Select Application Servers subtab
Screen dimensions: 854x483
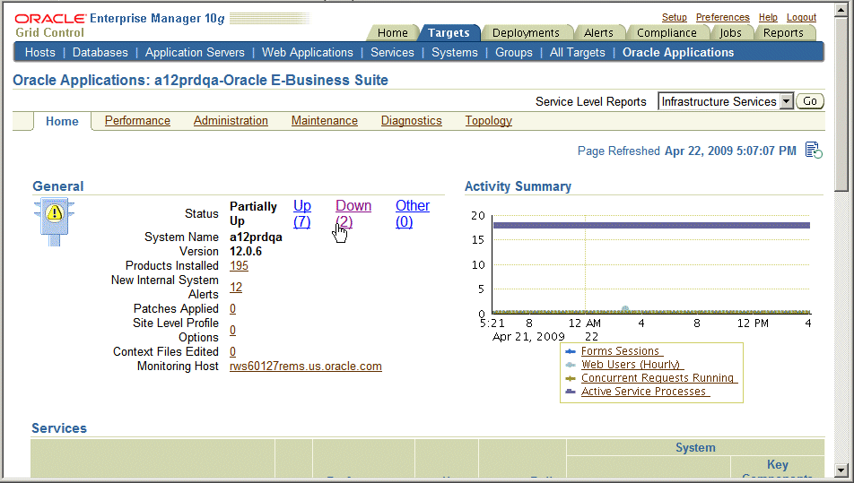(x=195, y=52)
